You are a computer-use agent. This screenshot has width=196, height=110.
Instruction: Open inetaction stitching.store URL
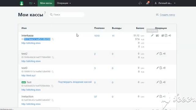coord(31,104)
